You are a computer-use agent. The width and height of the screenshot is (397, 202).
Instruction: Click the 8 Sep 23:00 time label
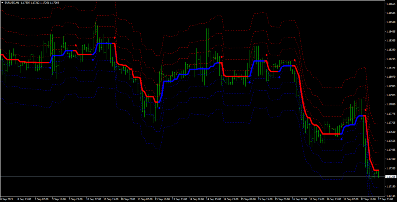point(24,199)
